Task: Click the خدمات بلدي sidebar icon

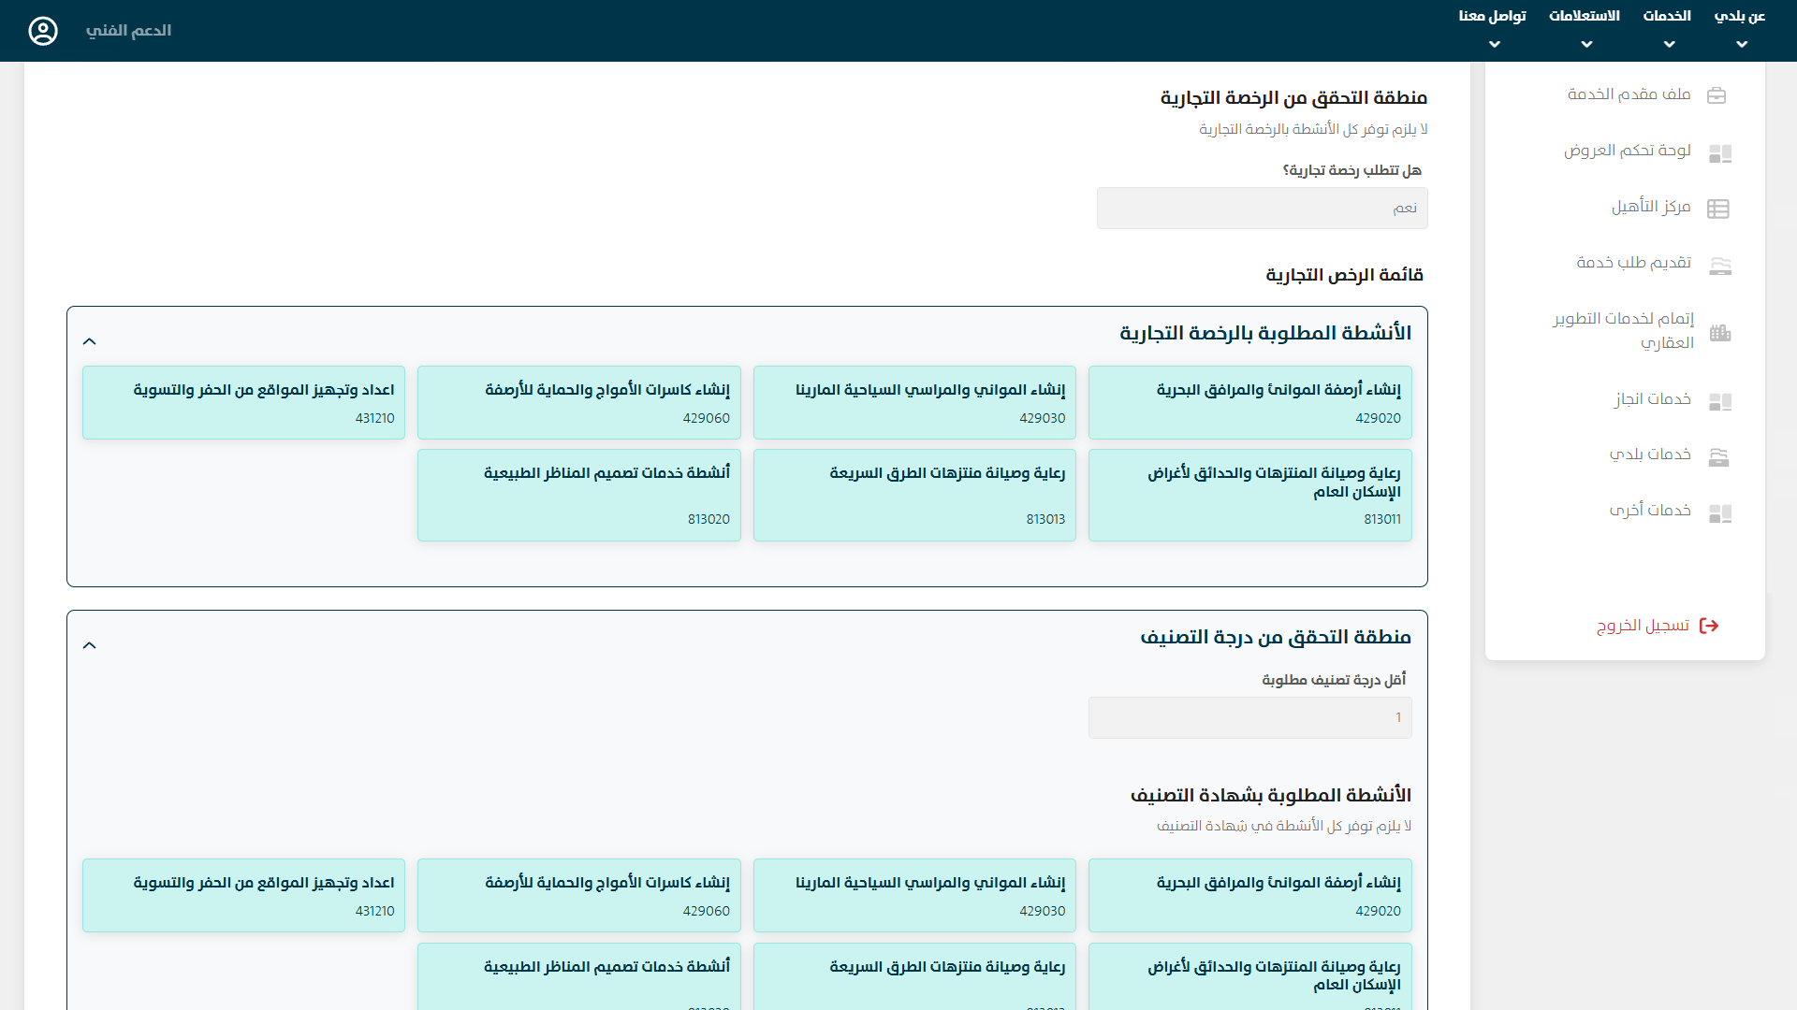Action: pyautogui.click(x=1718, y=456)
